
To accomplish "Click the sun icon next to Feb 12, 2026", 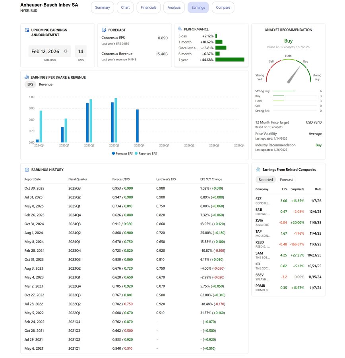I will click(65, 51).
